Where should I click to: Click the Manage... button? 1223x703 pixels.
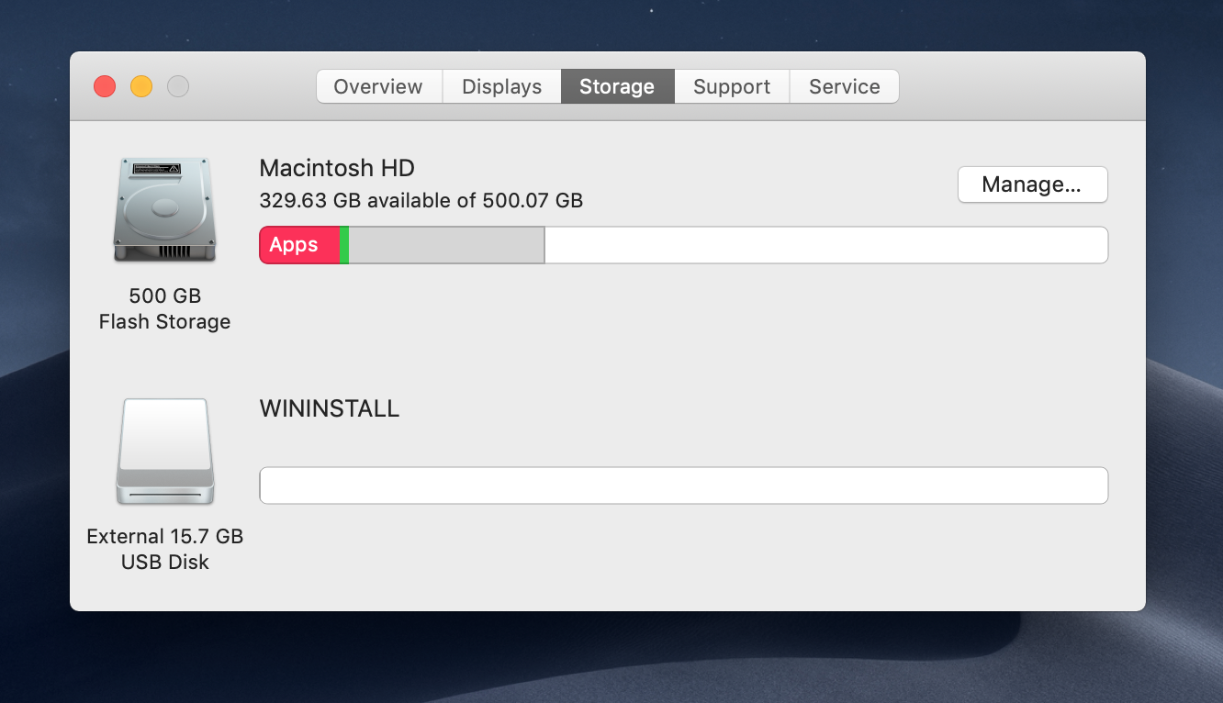tap(1033, 184)
